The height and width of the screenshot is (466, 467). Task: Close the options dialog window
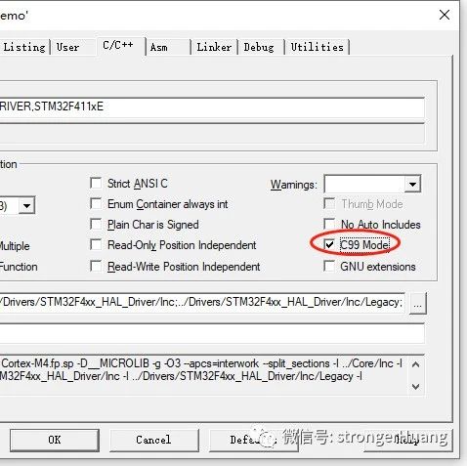tap(445, 15)
